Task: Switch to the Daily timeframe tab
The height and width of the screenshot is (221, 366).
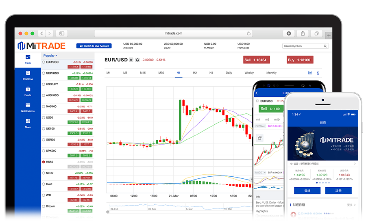Action: point(229,73)
